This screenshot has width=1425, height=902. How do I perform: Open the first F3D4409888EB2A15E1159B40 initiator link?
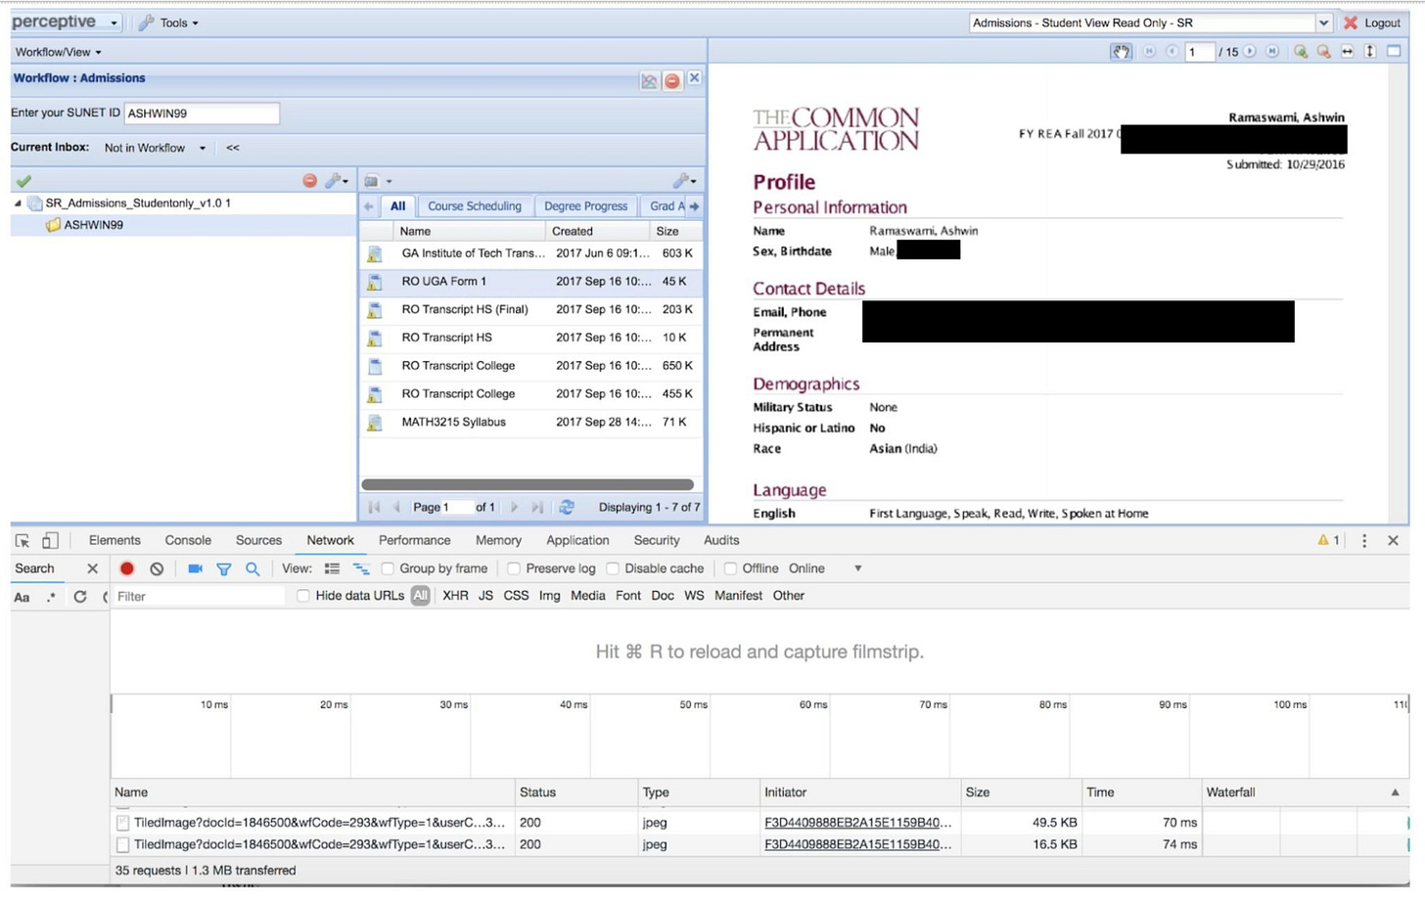point(857,823)
